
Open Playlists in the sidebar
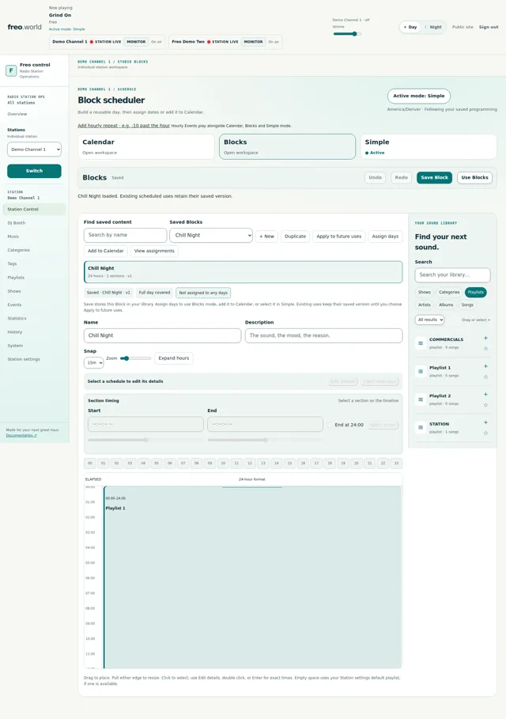pyautogui.click(x=16, y=278)
